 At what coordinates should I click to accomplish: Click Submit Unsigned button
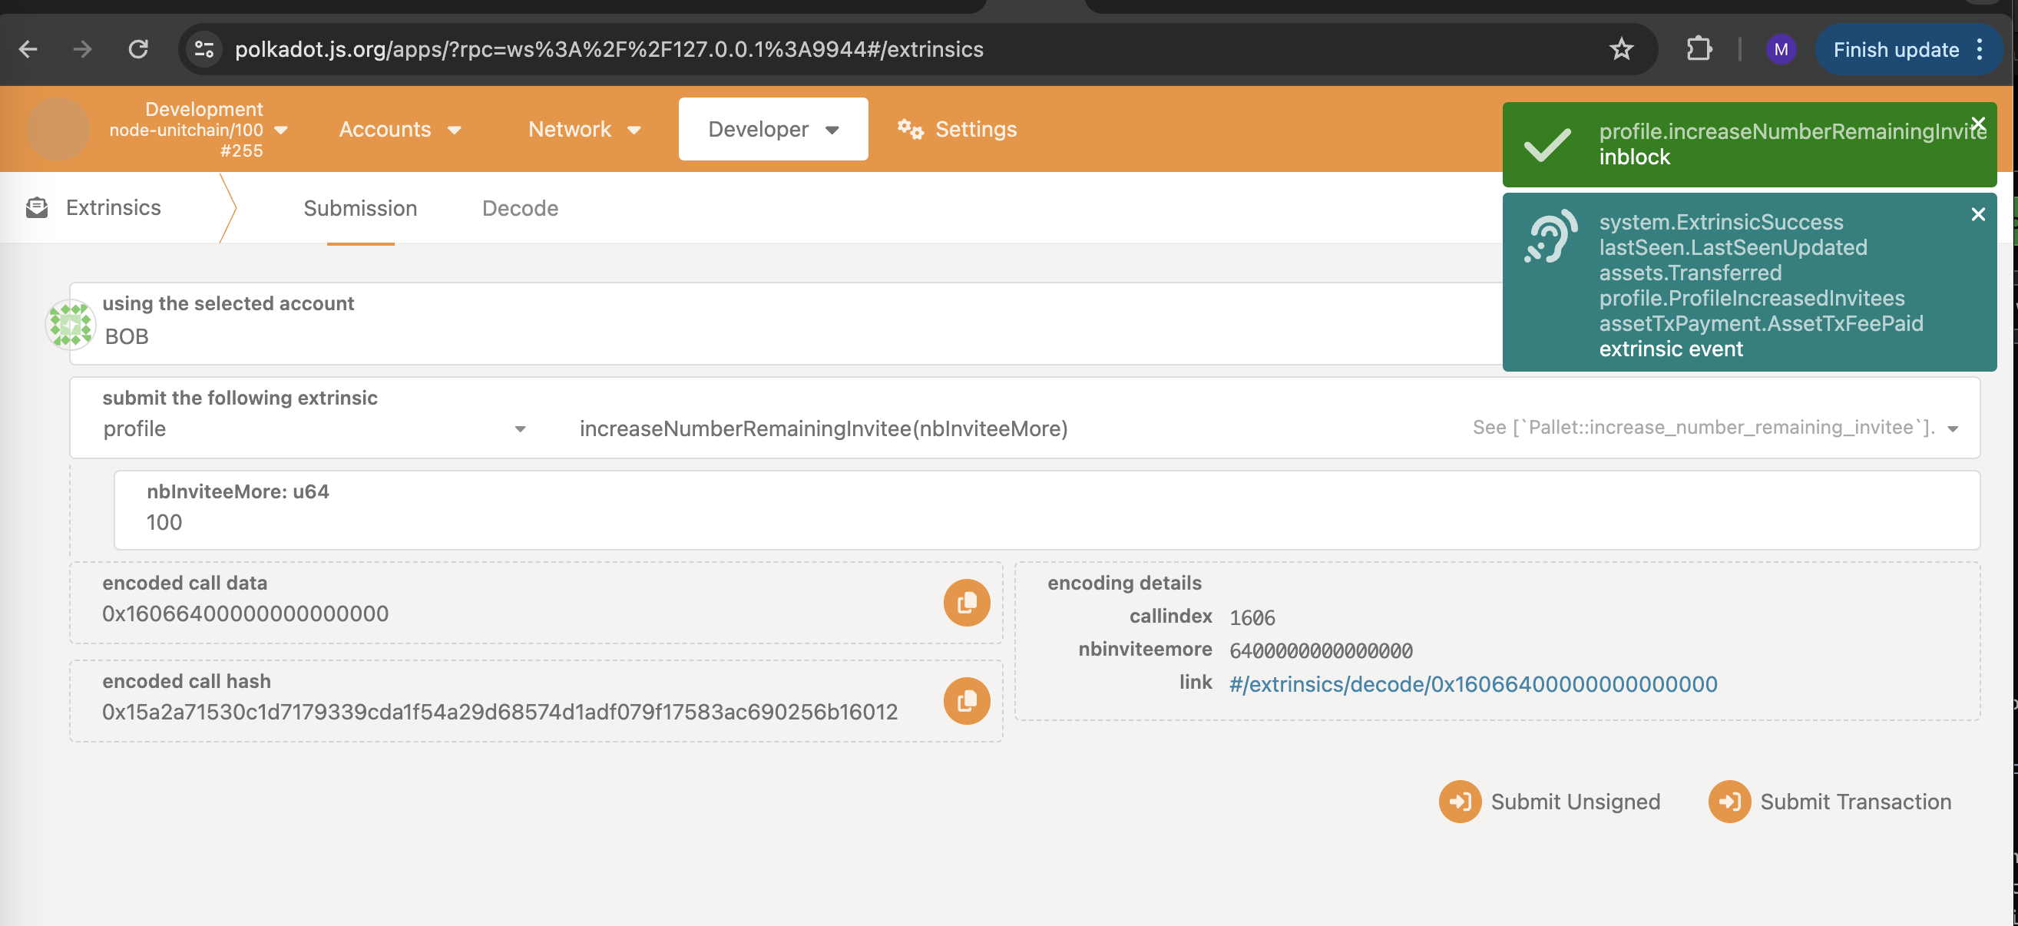[1550, 802]
